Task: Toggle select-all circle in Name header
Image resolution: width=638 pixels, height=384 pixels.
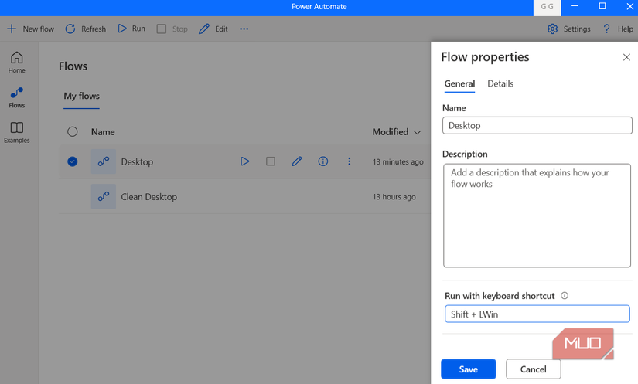Action: click(73, 131)
